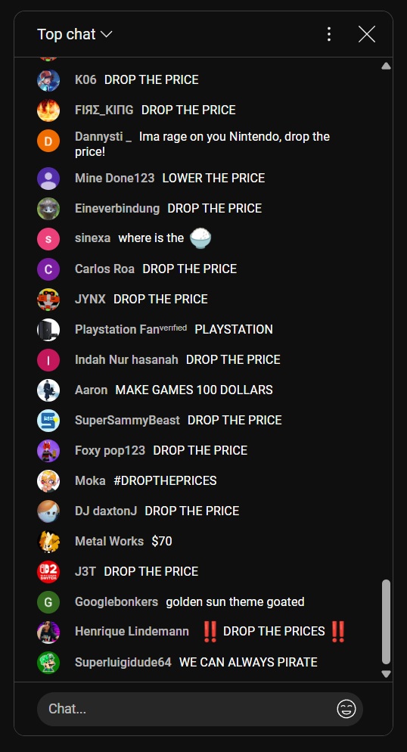
Task: Open the Top chat dropdown selector
Action: click(x=74, y=34)
